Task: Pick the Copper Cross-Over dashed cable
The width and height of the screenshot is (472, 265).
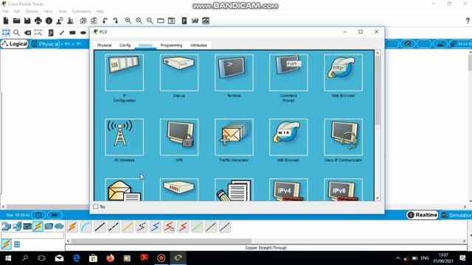Action: 114,227
